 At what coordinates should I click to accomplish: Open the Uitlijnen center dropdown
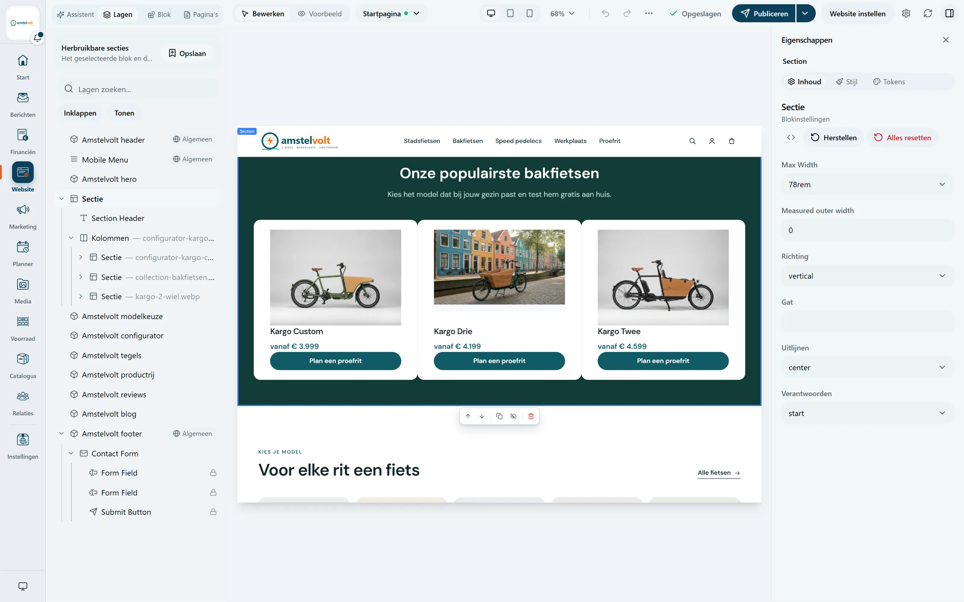pos(868,368)
